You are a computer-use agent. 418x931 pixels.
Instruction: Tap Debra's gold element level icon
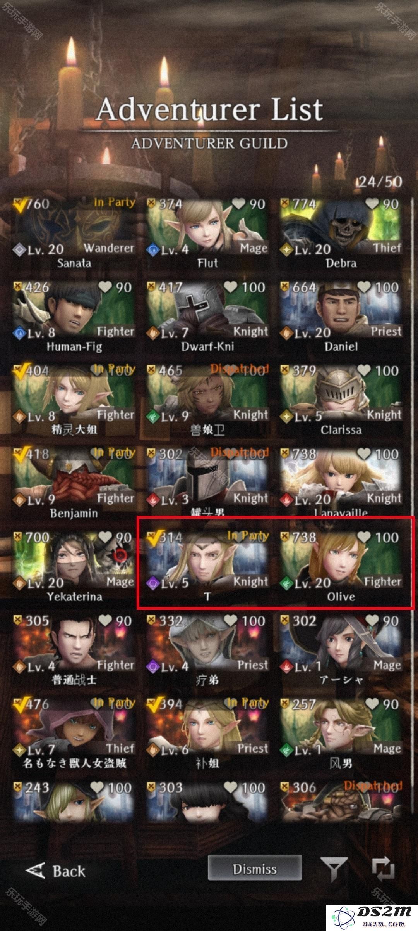(286, 249)
